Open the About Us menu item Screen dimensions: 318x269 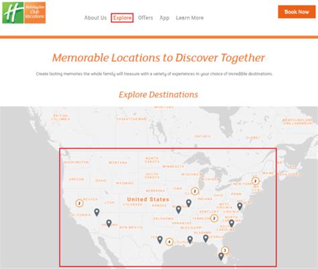pos(95,18)
